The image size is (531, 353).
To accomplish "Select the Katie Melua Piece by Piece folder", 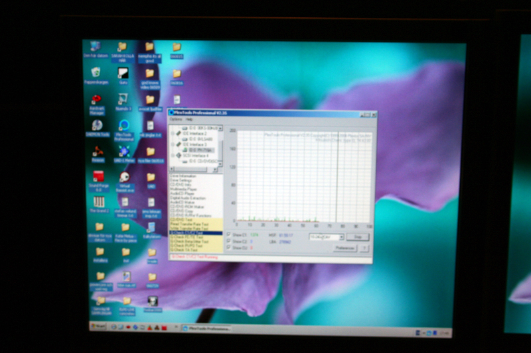I will tap(125, 232).
